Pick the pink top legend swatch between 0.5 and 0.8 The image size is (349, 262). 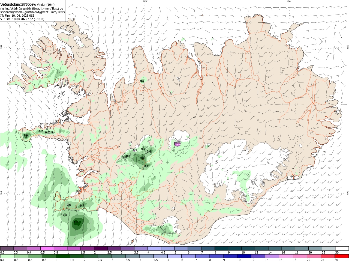tap(47, 248)
